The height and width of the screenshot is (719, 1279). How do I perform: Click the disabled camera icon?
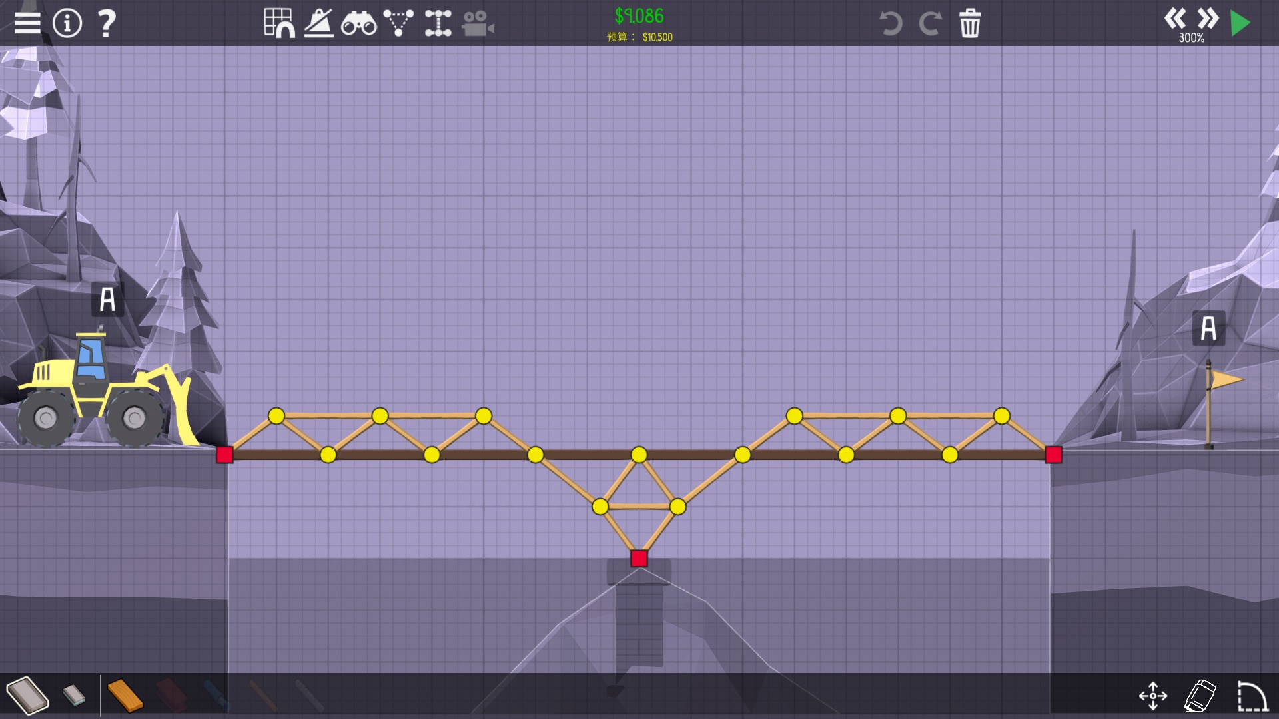click(x=478, y=25)
